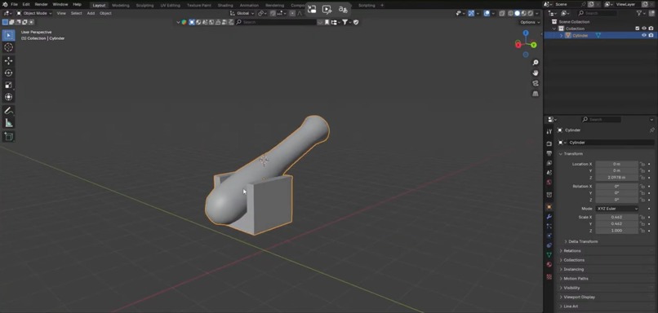Toggle the camera view icon
The image size is (658, 313).
[x=536, y=83]
